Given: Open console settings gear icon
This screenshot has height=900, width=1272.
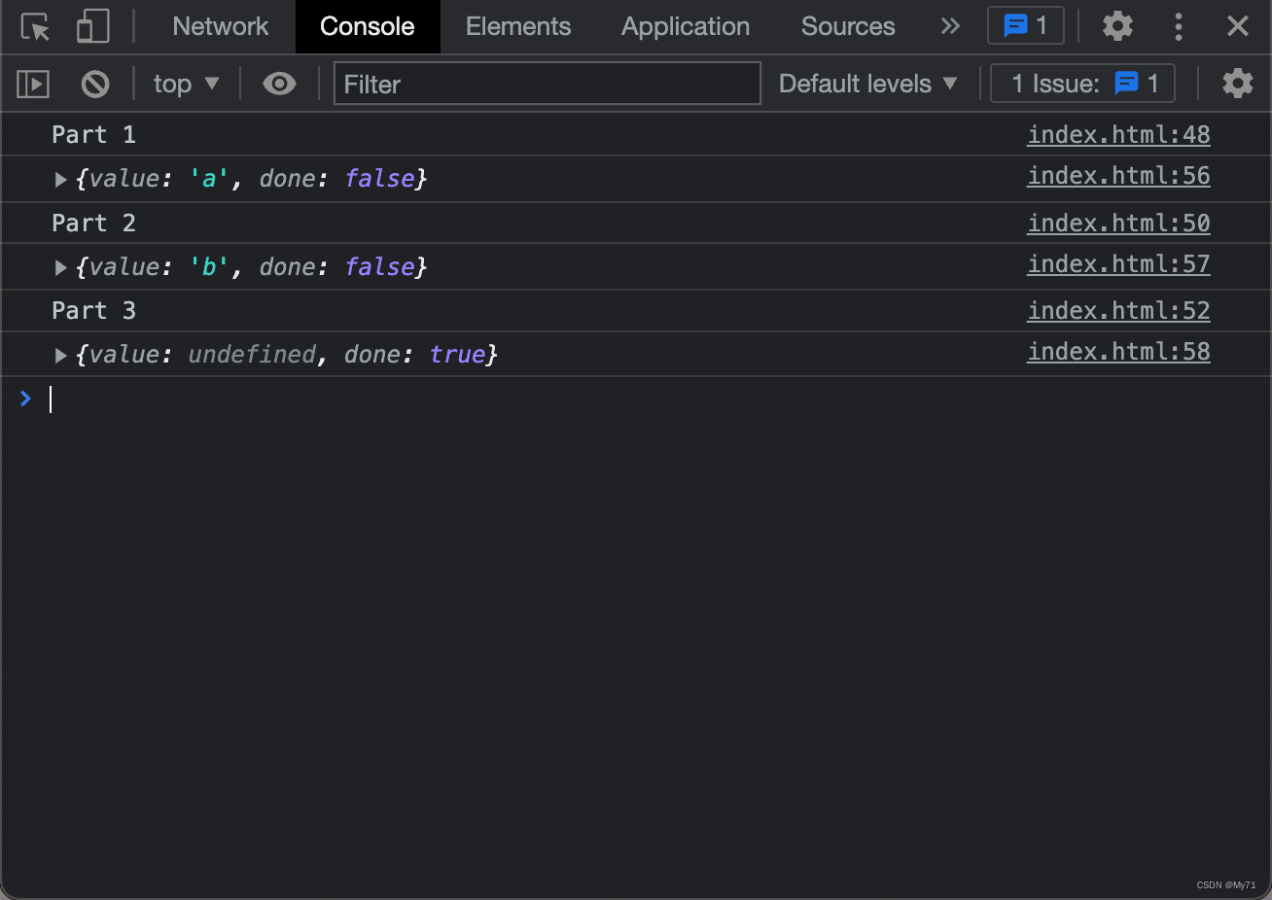Looking at the screenshot, I should 1237,85.
